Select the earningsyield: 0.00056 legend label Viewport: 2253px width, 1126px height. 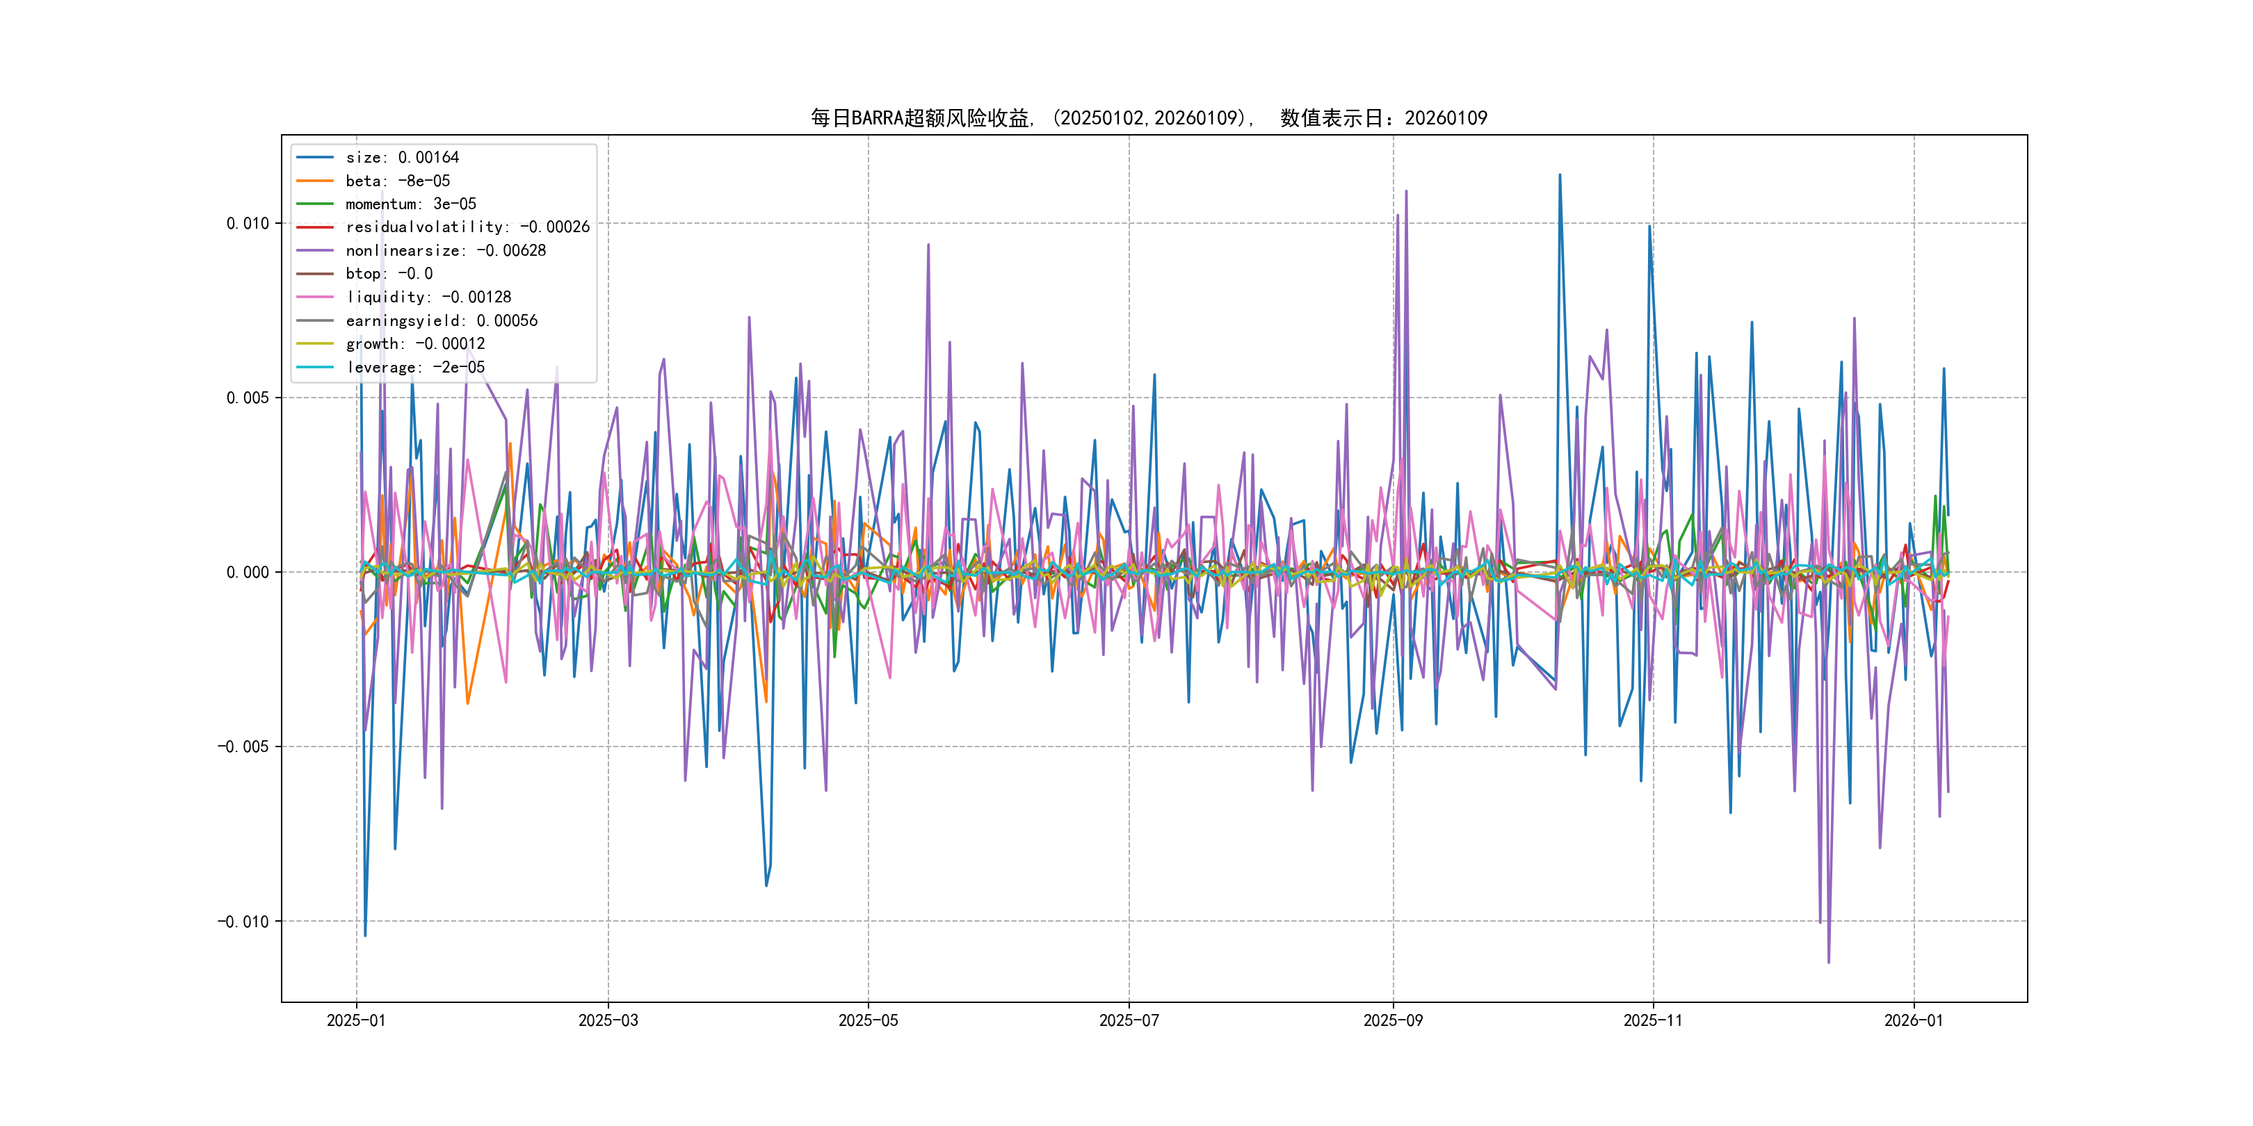(441, 321)
